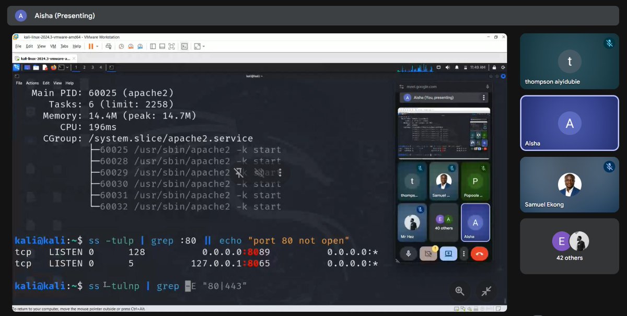Click the VMware pause virtual machine button

pos(91,46)
